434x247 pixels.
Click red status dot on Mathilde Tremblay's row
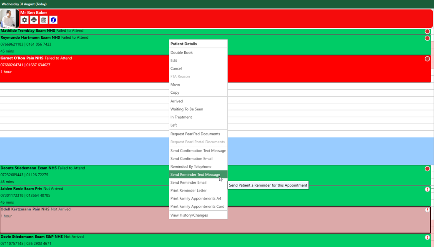coord(427,30)
